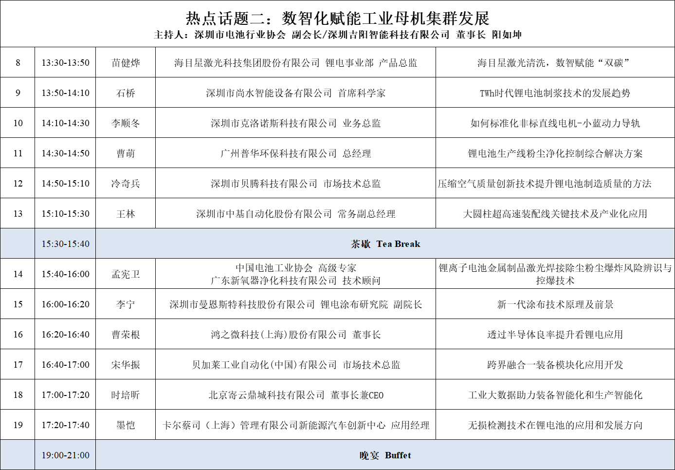Select 深圳市克洛诺斯科技有限公司 业务总监 cell
Viewport: 675px width, 470px height.
(x=295, y=123)
